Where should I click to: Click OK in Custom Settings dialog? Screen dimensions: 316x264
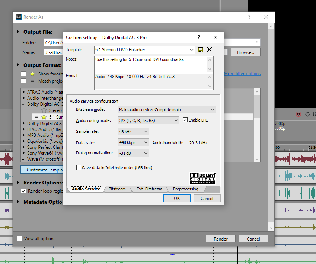coord(177,198)
